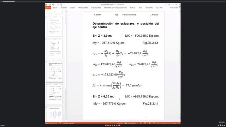This screenshot has height=127, width=226.
Task: Open the ANIMACIONES ribbon tab
Action: point(96,8)
